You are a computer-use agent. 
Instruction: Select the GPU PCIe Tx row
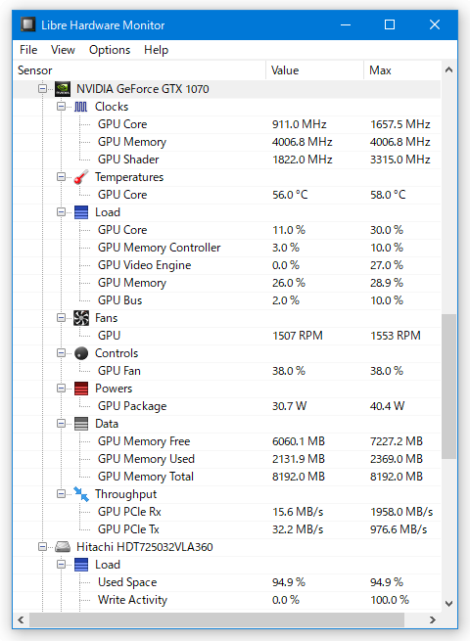227,529
